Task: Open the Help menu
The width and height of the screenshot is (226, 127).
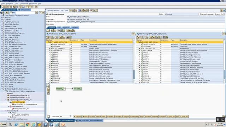Action: tap(40, 4)
